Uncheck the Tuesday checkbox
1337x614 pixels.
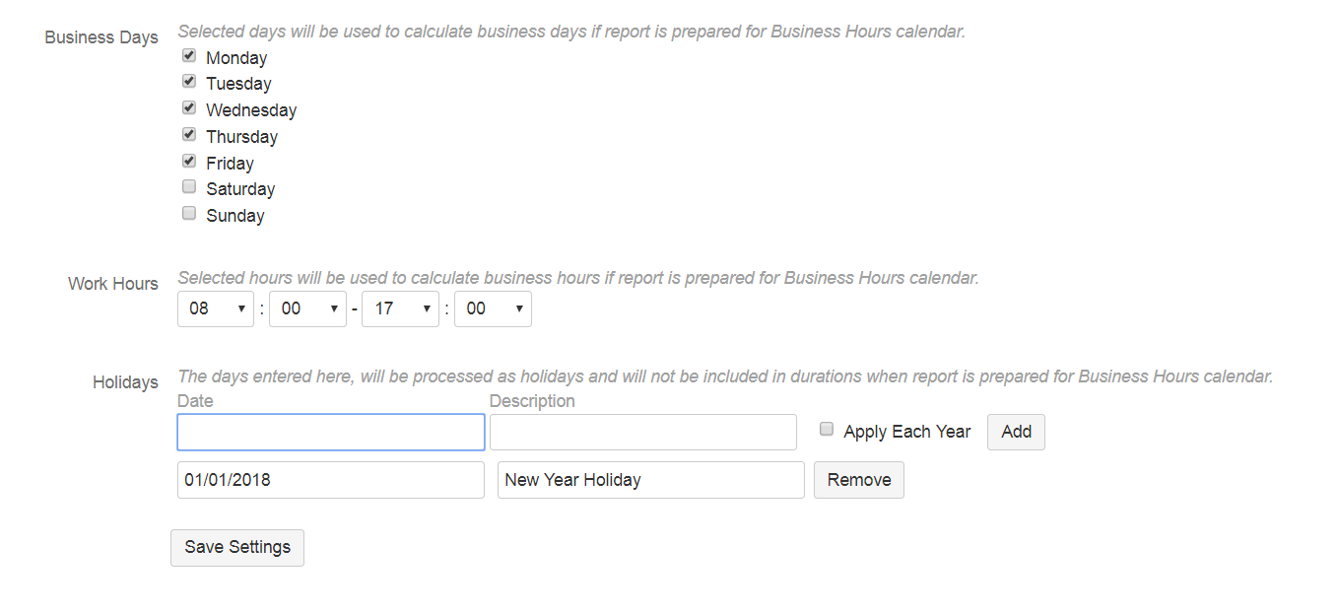point(189,82)
